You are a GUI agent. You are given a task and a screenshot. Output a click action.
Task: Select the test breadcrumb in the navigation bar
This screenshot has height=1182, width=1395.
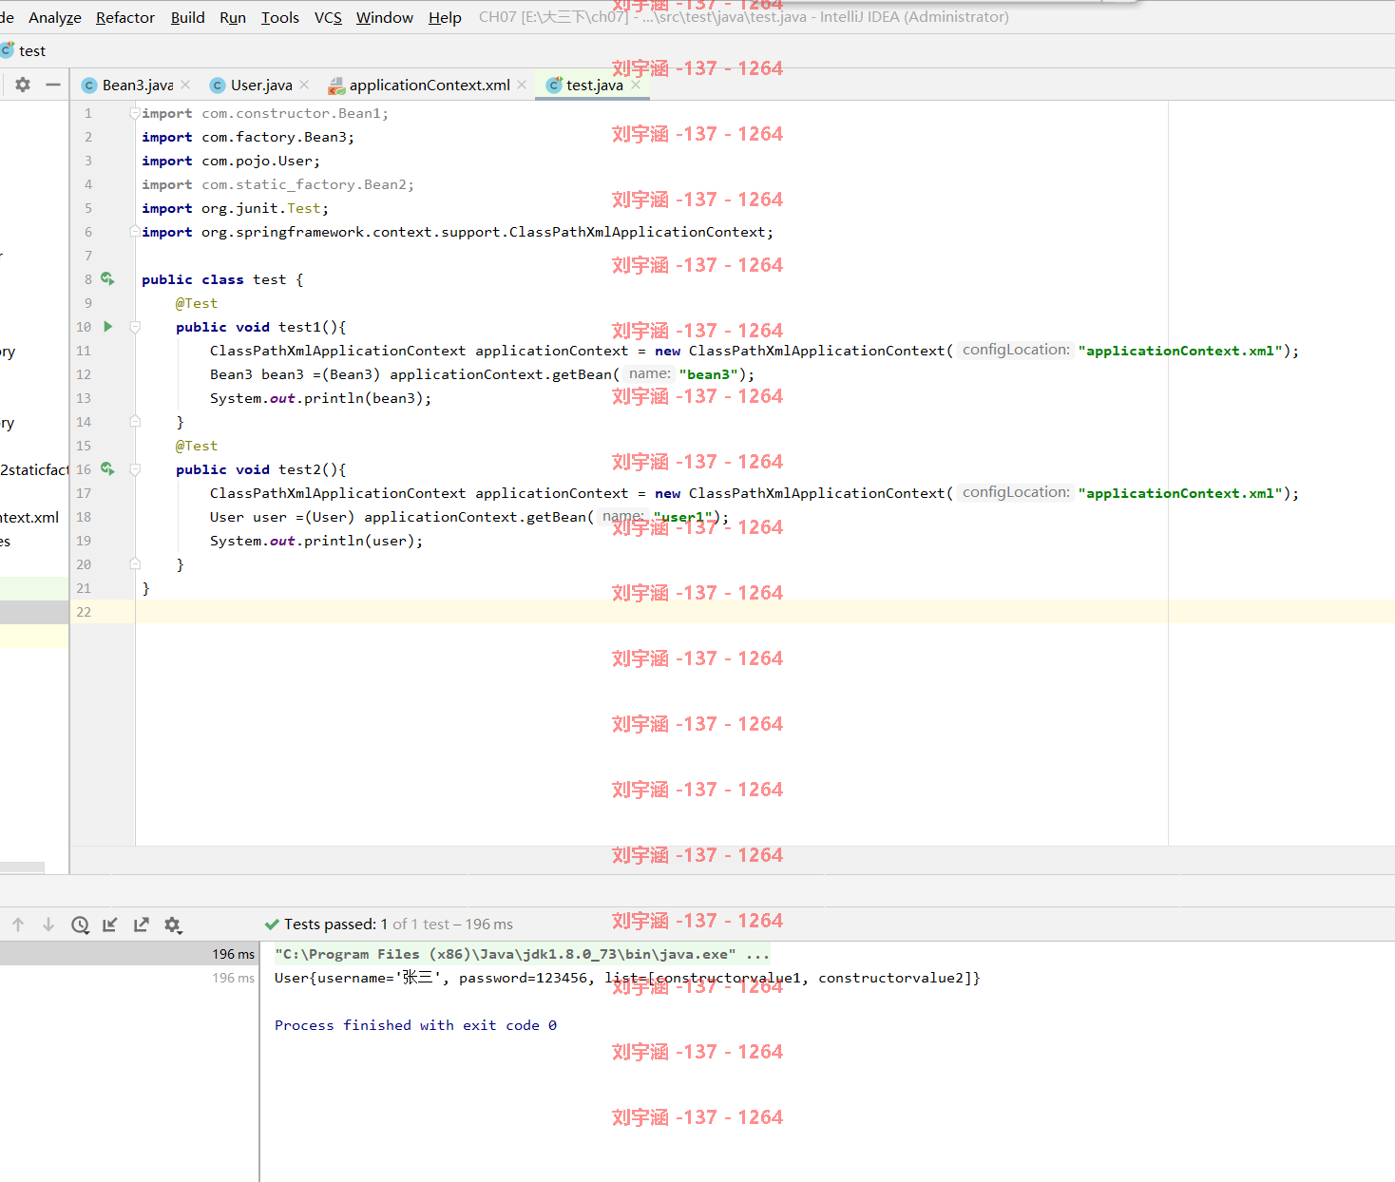(x=32, y=51)
